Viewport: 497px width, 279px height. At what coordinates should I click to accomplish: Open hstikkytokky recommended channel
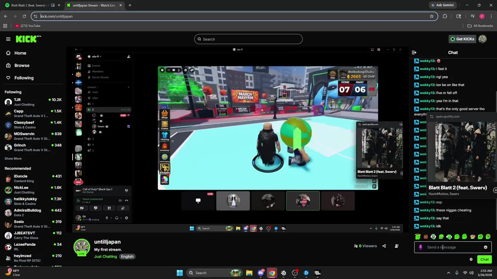(33, 201)
